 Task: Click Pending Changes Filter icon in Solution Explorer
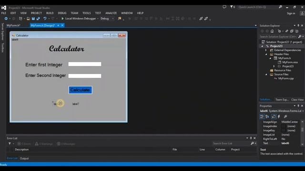(x=280, y=31)
